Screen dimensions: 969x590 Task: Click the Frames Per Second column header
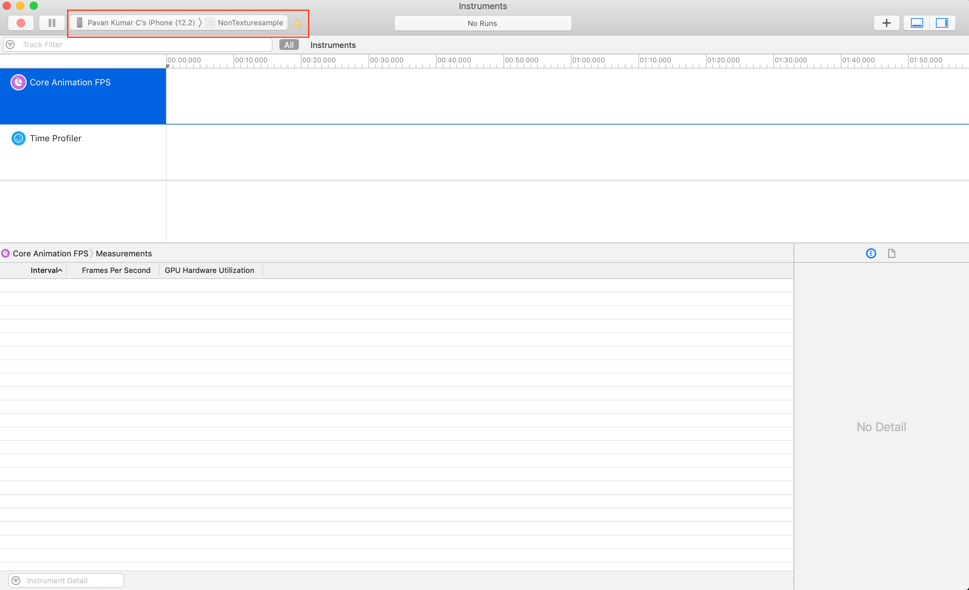(x=116, y=271)
